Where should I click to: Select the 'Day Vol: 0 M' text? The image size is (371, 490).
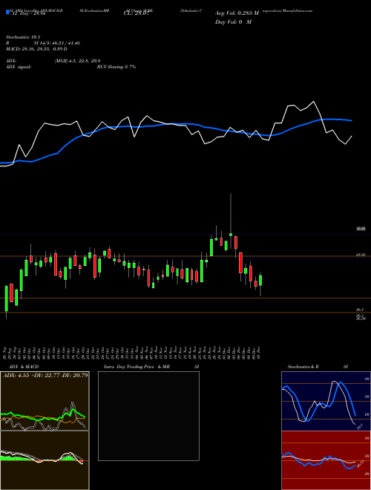(x=233, y=22)
